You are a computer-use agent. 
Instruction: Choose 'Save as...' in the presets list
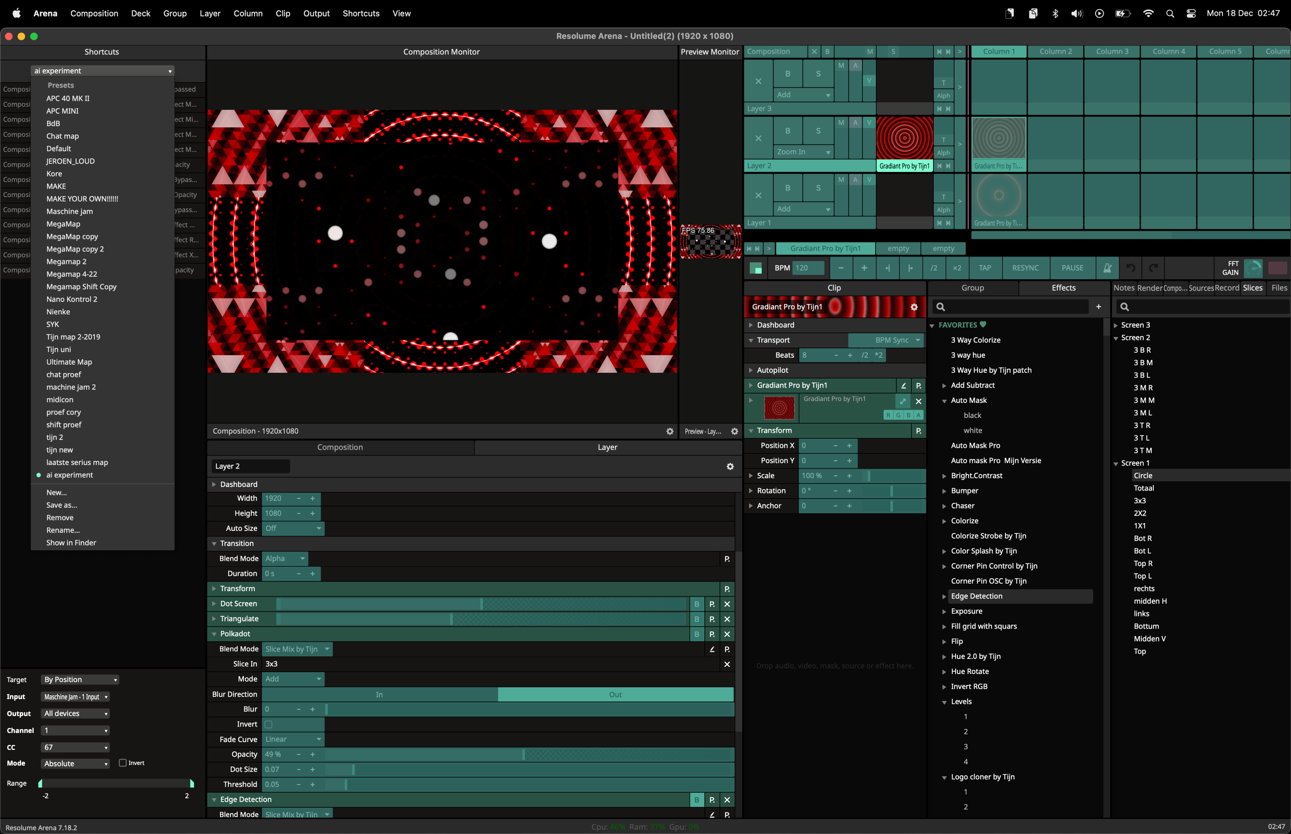click(61, 505)
